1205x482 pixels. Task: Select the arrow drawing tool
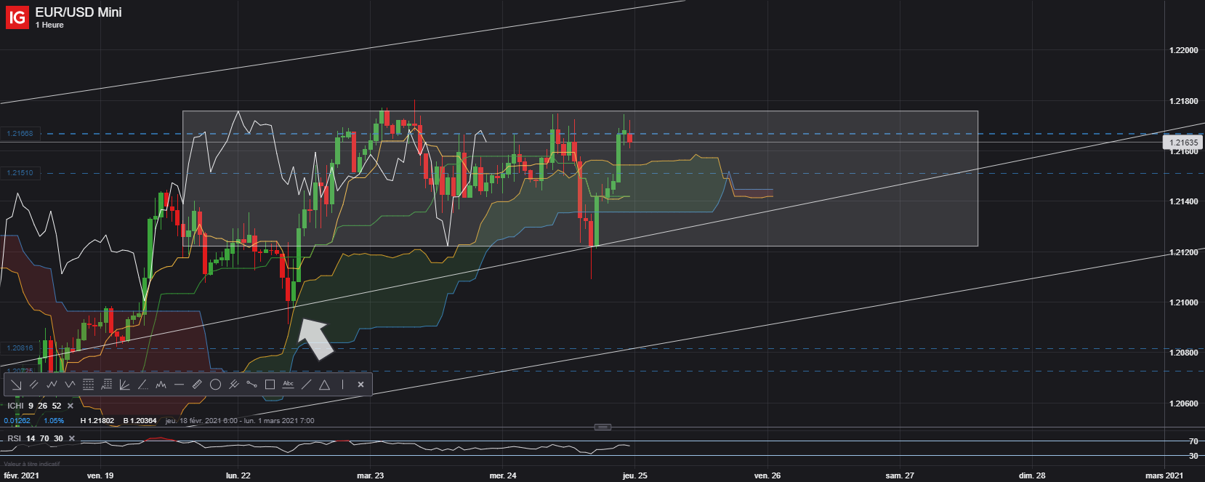point(16,385)
